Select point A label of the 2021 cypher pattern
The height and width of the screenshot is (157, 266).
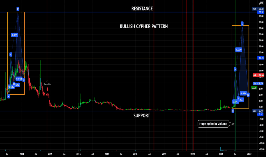tap(235, 69)
